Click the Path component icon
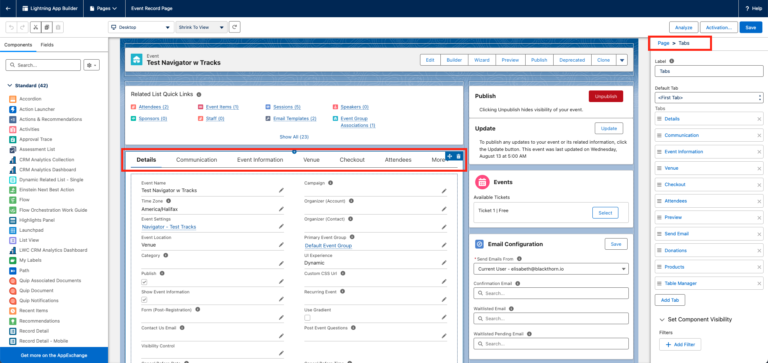The height and width of the screenshot is (363, 768). (x=13, y=271)
